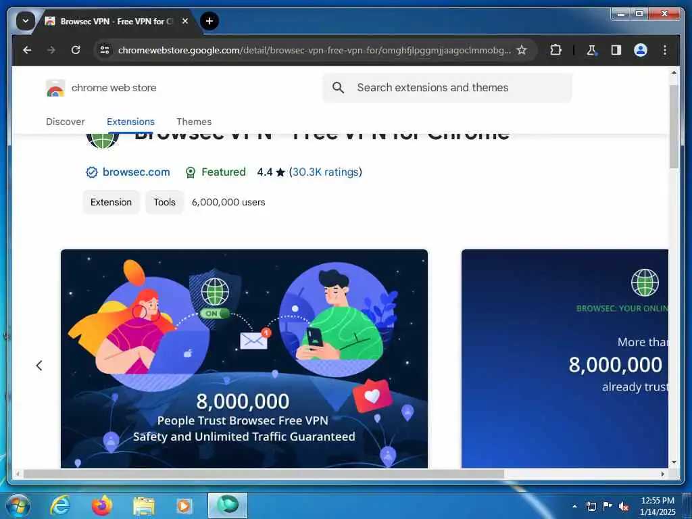Go back using the browser back arrow

point(27,50)
